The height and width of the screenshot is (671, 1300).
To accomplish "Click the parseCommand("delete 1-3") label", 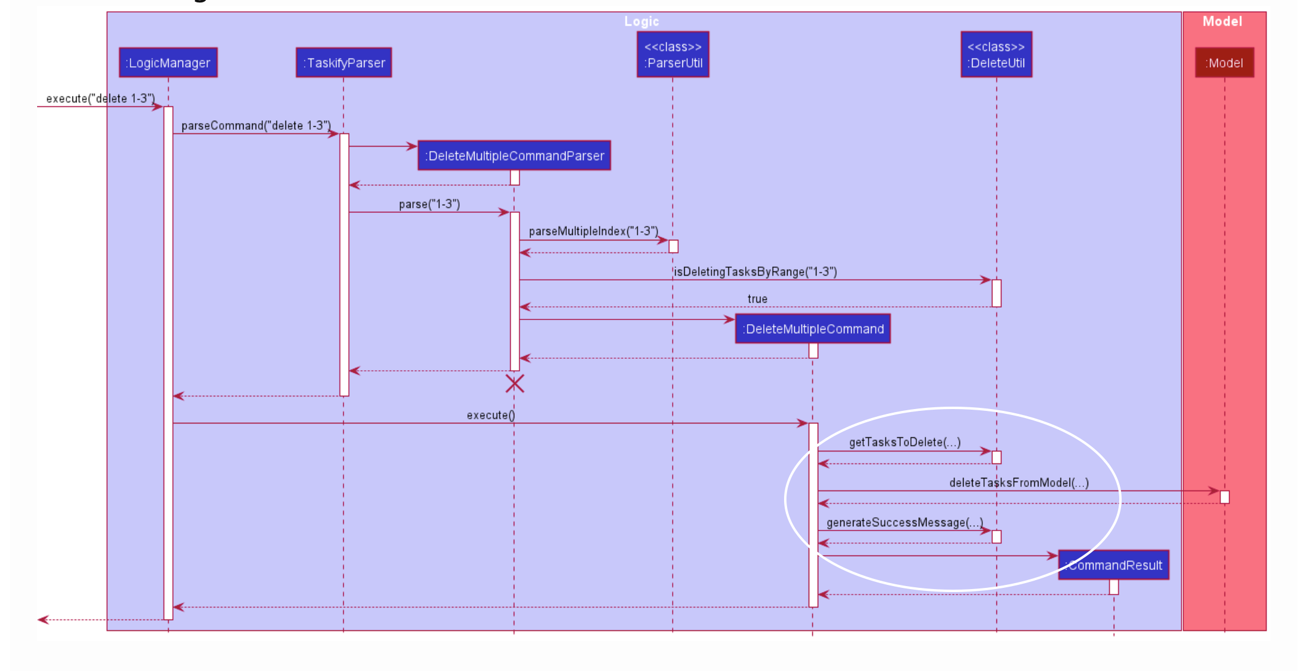I will [256, 126].
